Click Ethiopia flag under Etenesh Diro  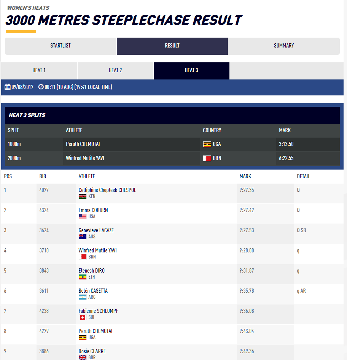[83, 277]
